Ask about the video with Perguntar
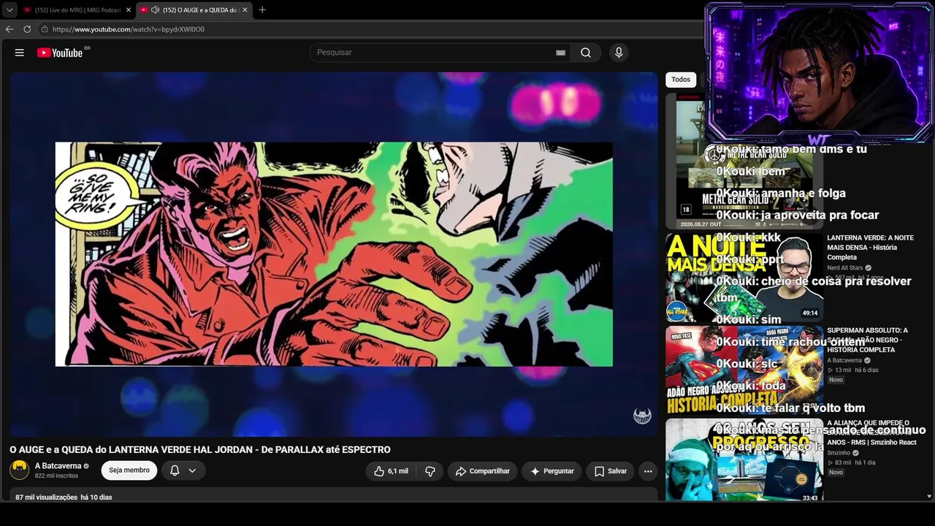The width and height of the screenshot is (935, 526). click(x=552, y=471)
